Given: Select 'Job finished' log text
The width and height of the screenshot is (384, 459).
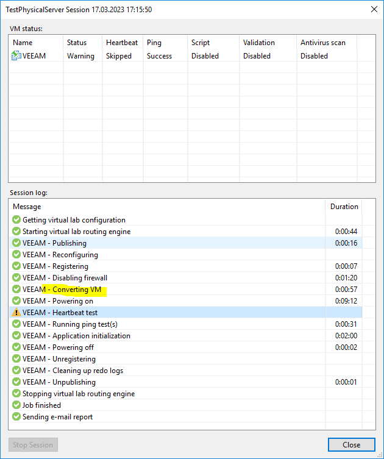Looking at the screenshot, I should [41, 405].
